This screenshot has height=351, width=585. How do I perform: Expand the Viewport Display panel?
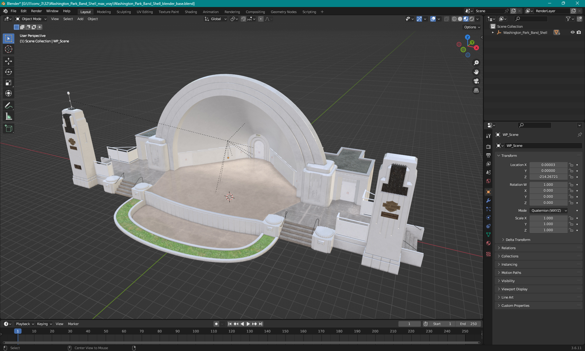pyautogui.click(x=514, y=289)
